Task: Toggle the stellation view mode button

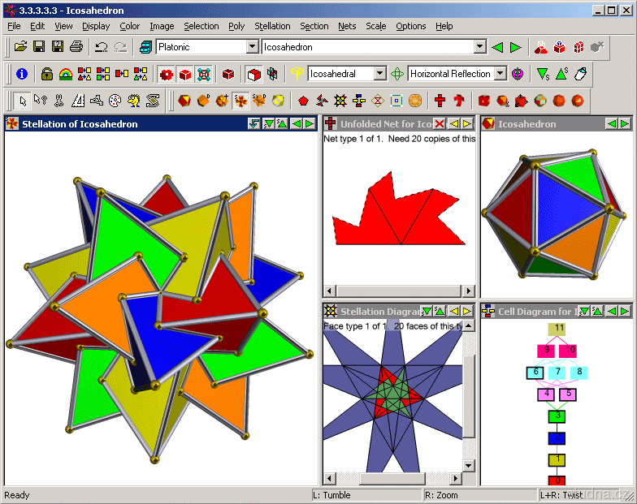Action: pos(240,101)
